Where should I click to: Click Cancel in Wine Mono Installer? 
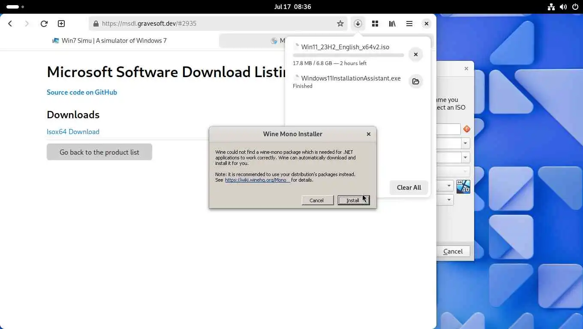click(x=318, y=200)
